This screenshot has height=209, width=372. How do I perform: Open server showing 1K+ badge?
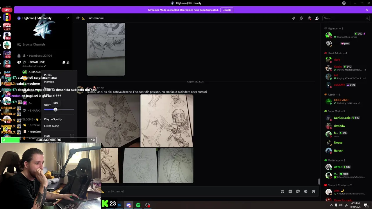click(7, 36)
